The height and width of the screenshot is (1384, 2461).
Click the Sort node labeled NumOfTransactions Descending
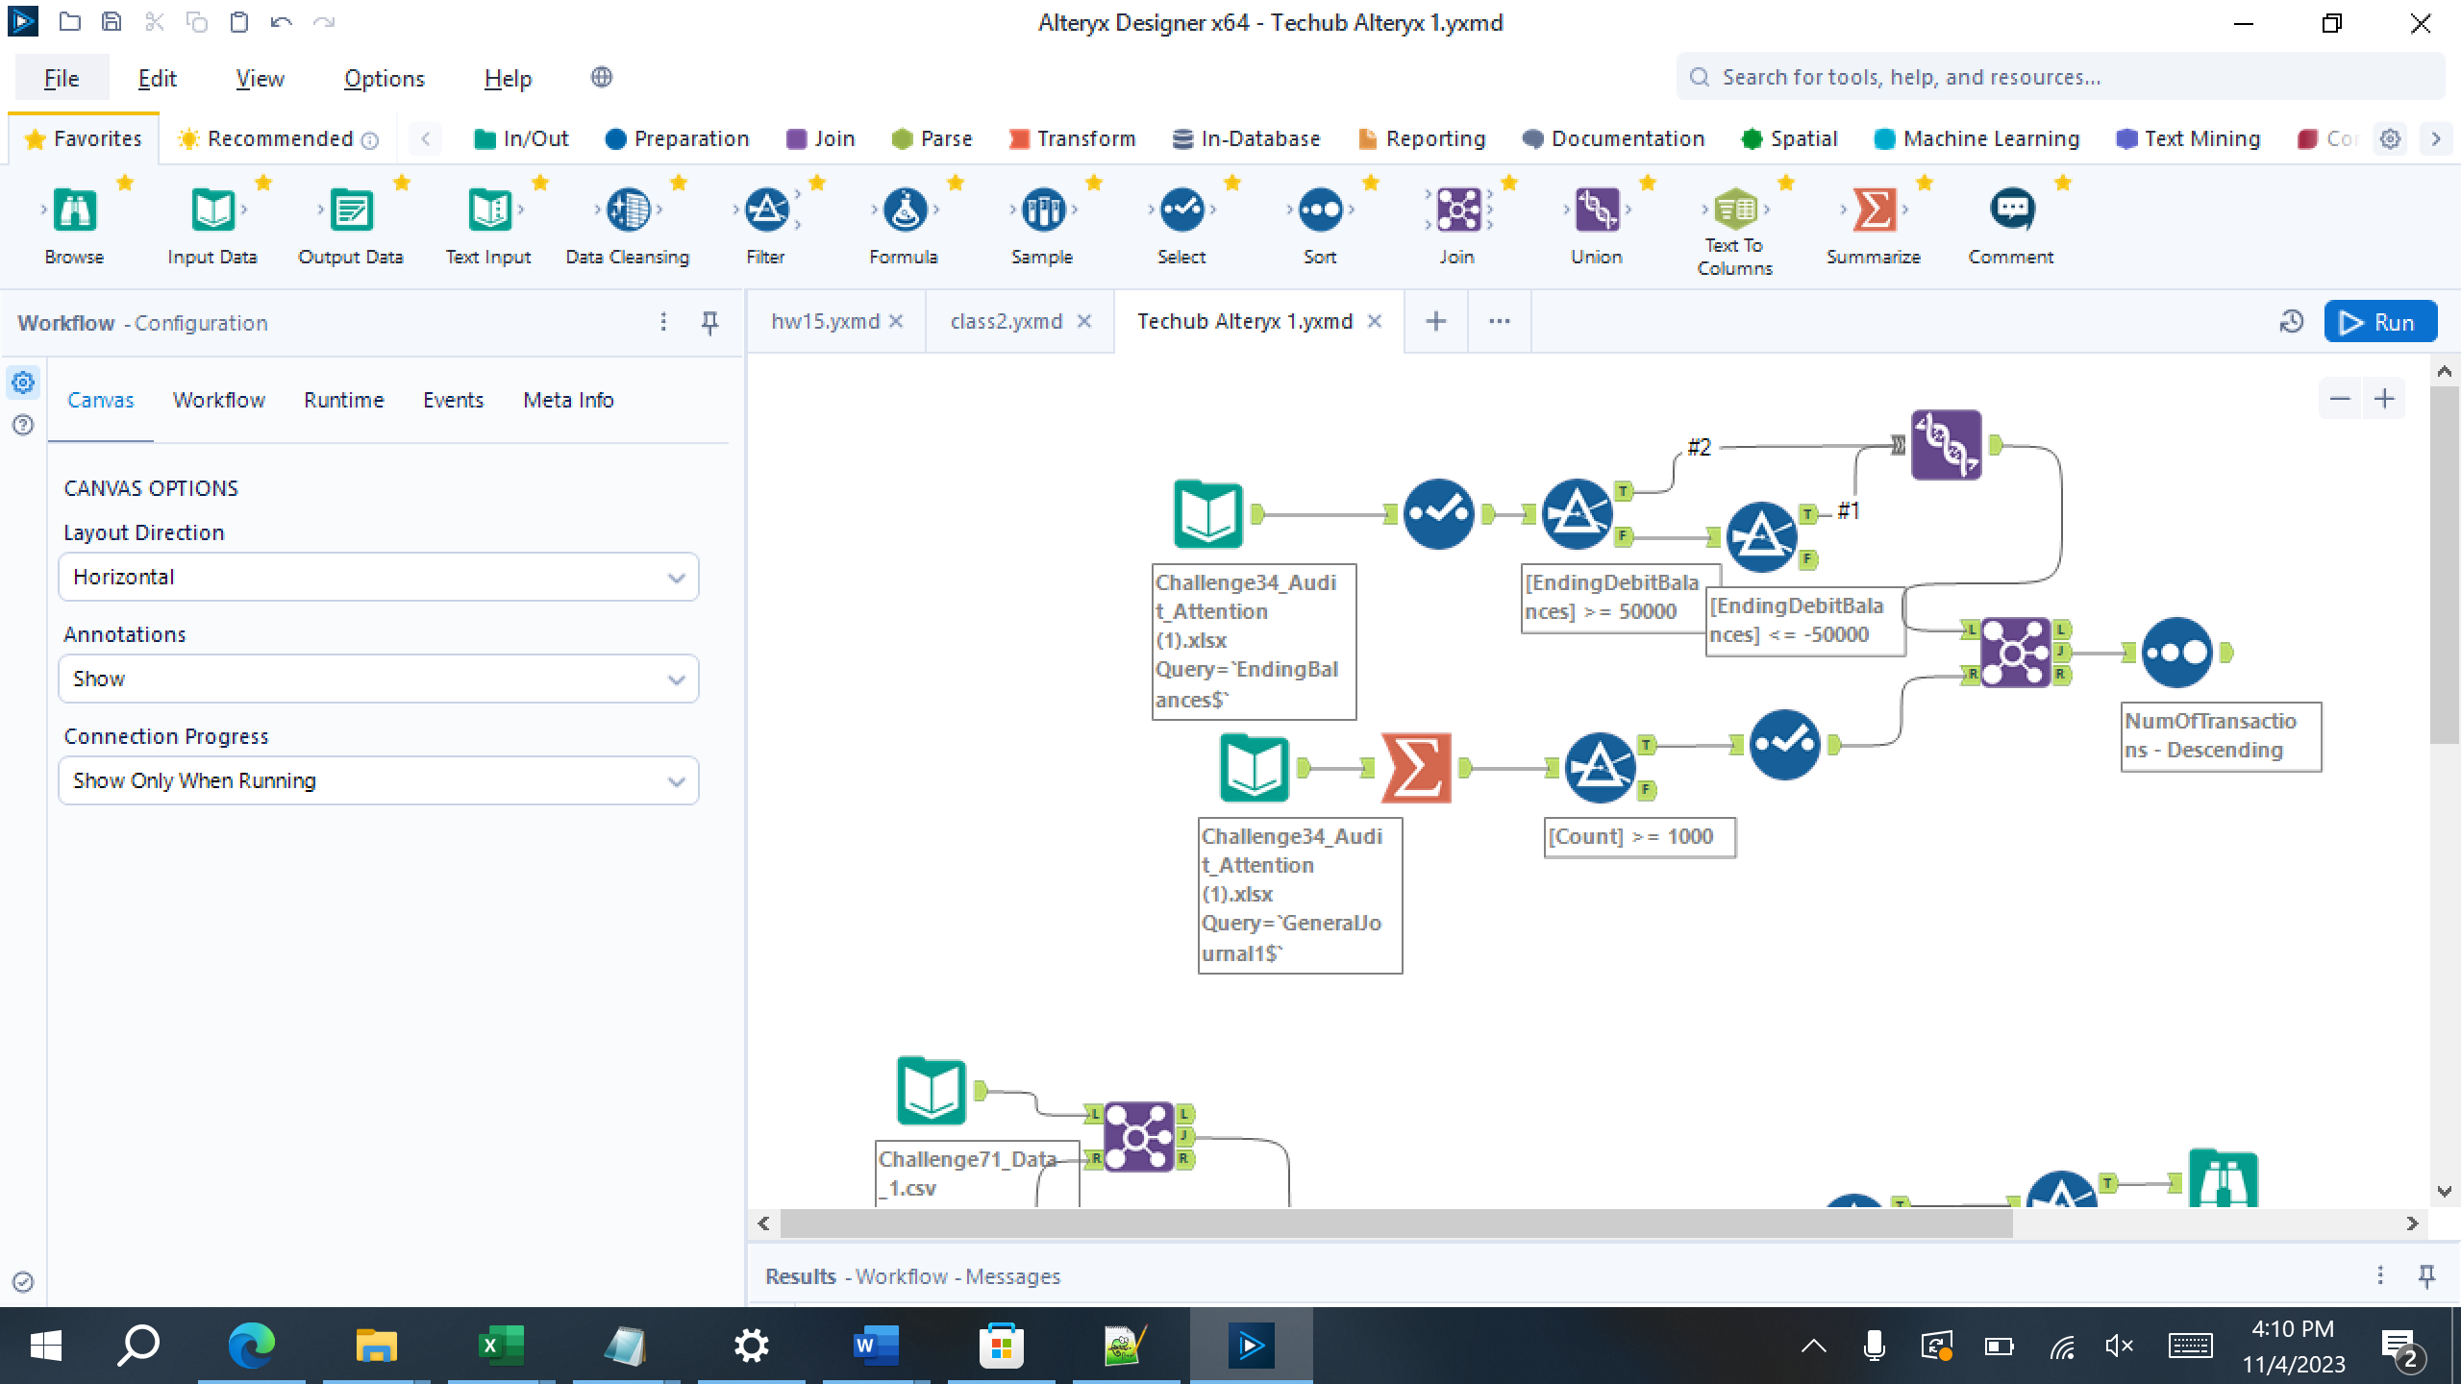coord(2177,653)
